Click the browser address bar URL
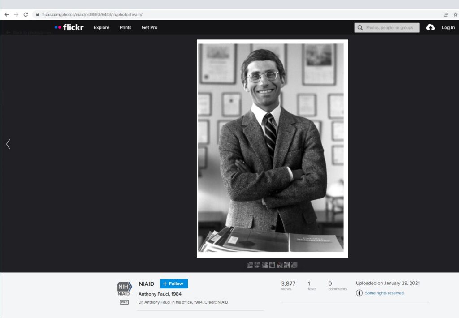 (92, 14)
